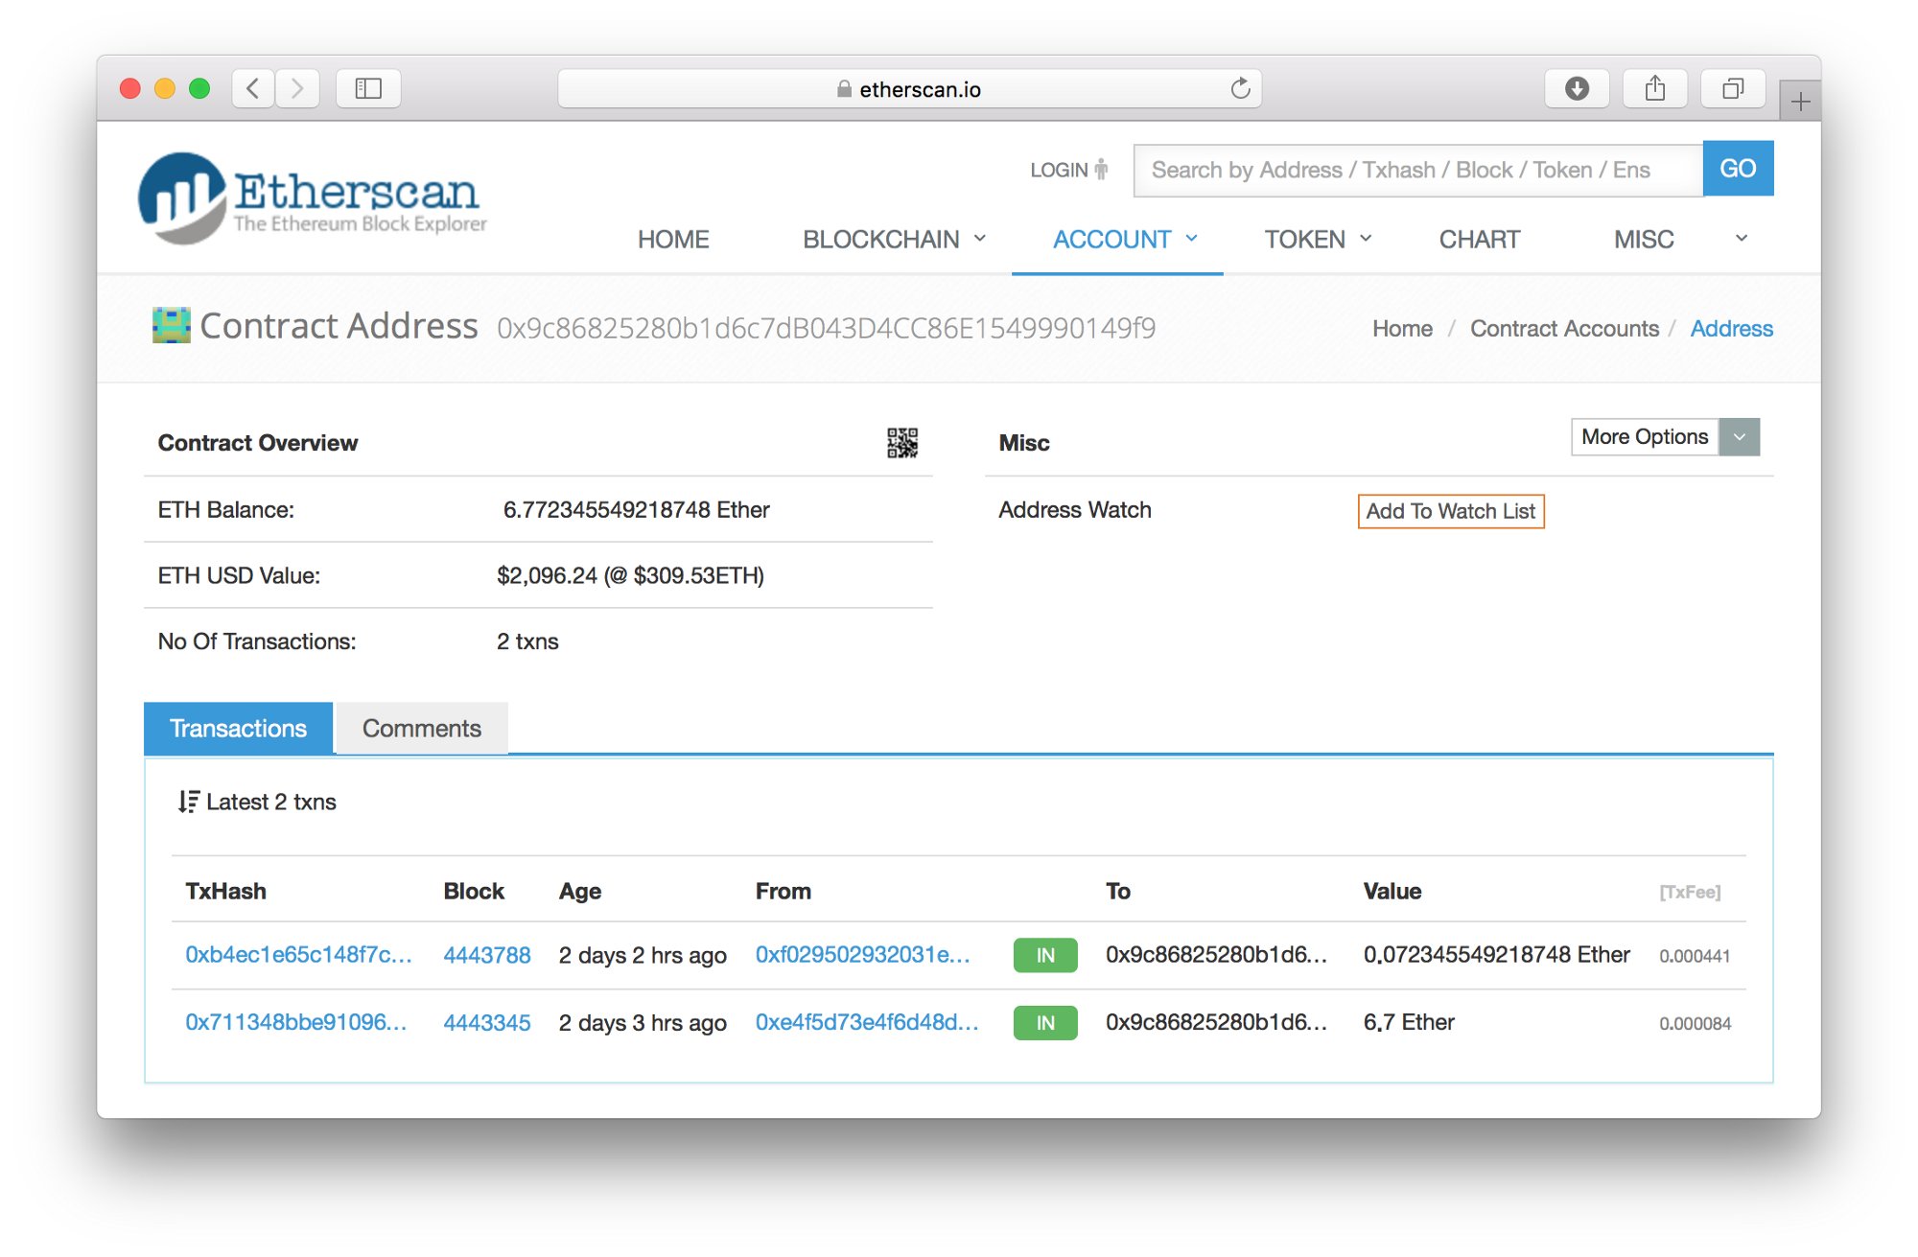Switch to the Comments tab
The image size is (1918, 1257).
pyautogui.click(x=421, y=729)
